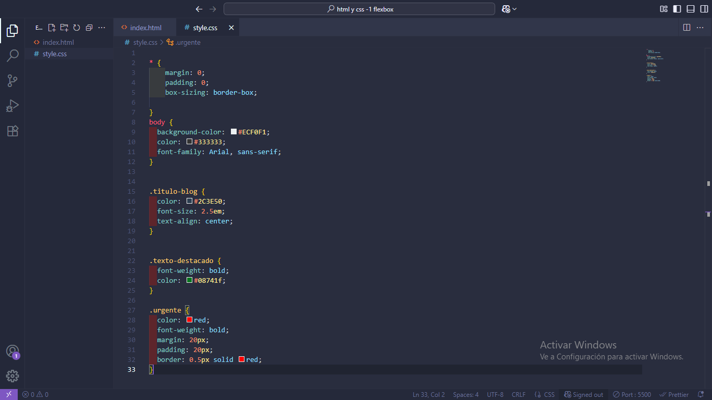Click the remote window indicator

(x=9, y=394)
